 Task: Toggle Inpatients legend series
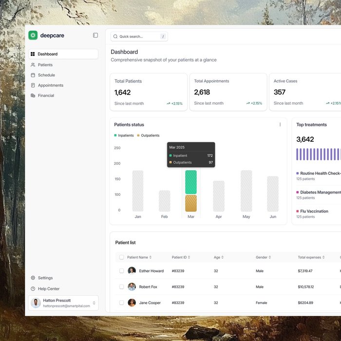[x=124, y=135]
